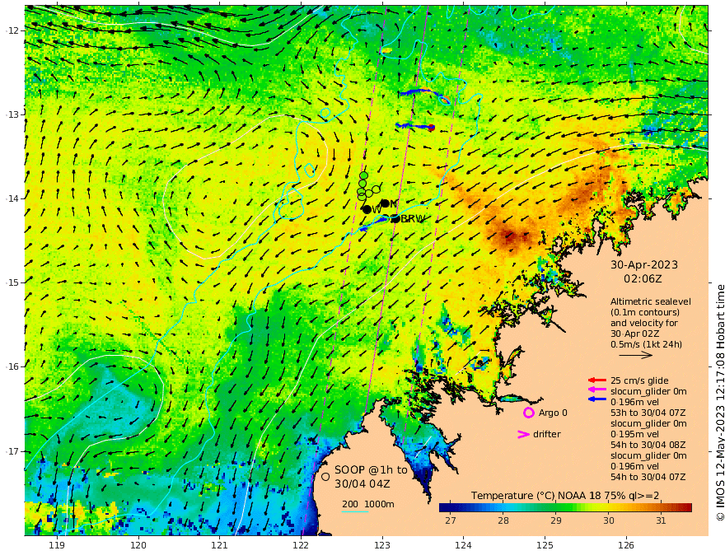The height and width of the screenshot is (560, 725).
Task: Click the latitude axis label -17
Action: pyautogui.click(x=12, y=451)
